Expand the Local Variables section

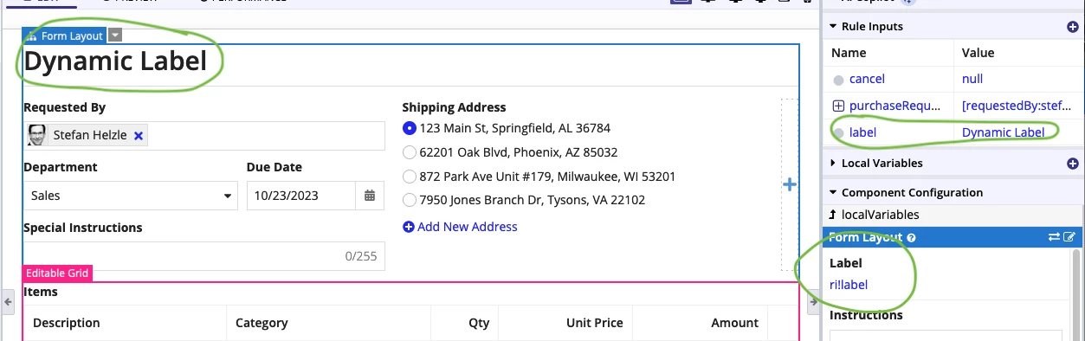tap(834, 164)
